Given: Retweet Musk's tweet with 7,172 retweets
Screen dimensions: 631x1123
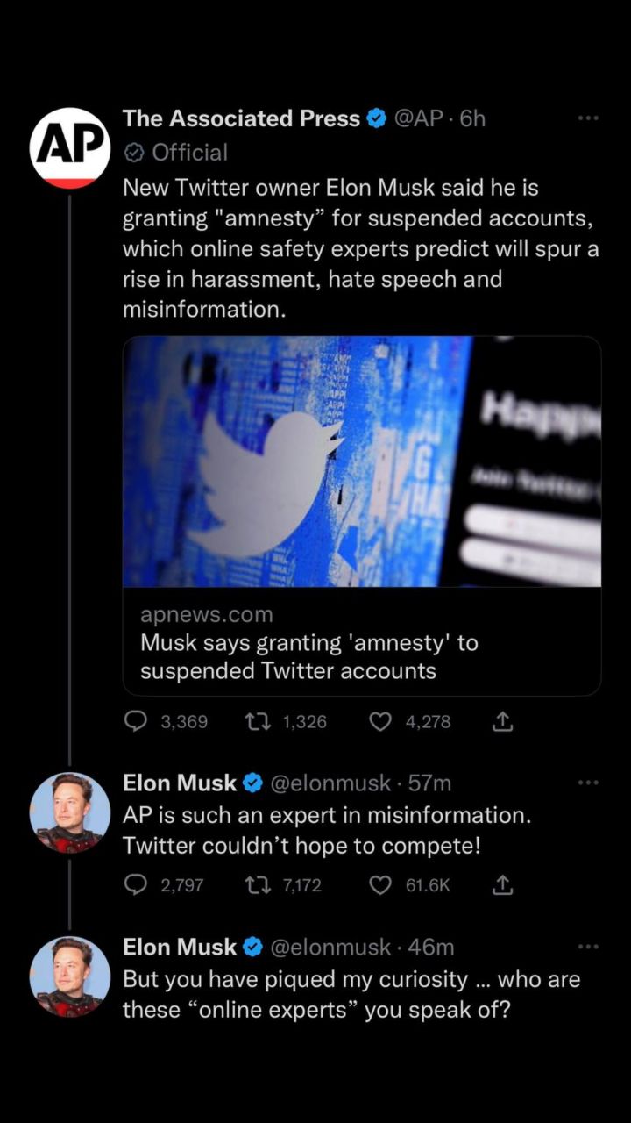Looking at the screenshot, I should [x=259, y=885].
